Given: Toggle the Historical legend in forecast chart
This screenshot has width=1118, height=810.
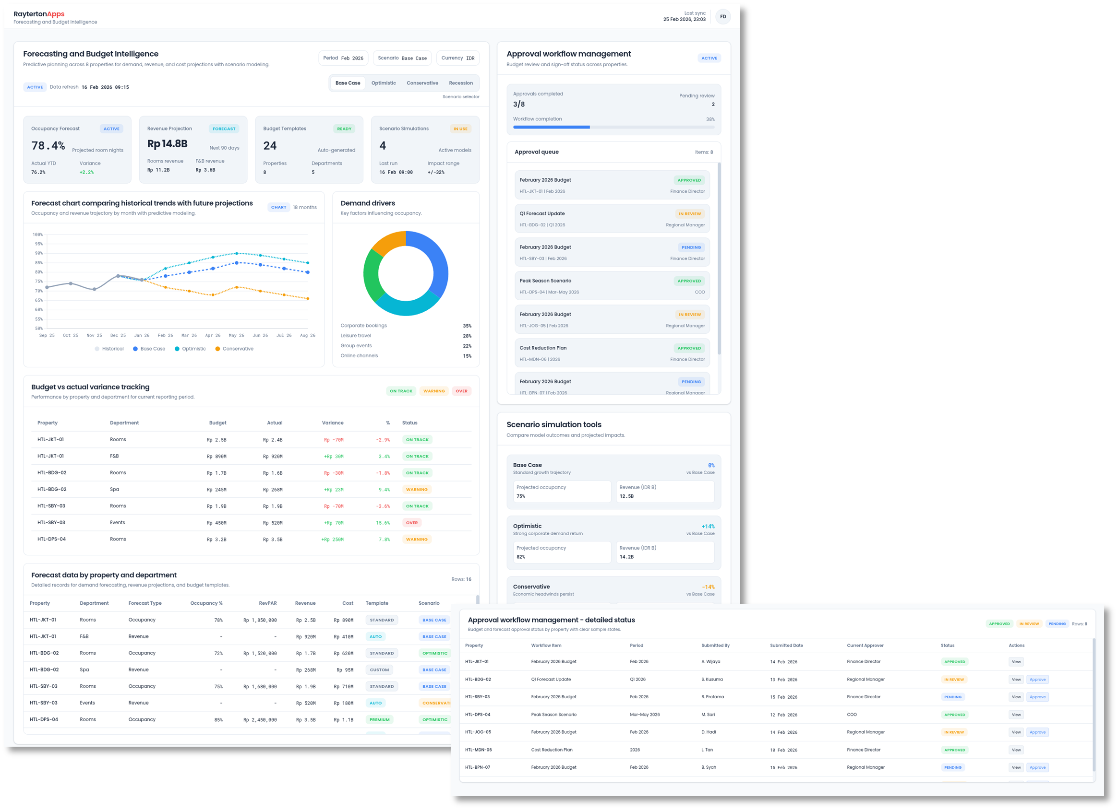Looking at the screenshot, I should (x=109, y=349).
